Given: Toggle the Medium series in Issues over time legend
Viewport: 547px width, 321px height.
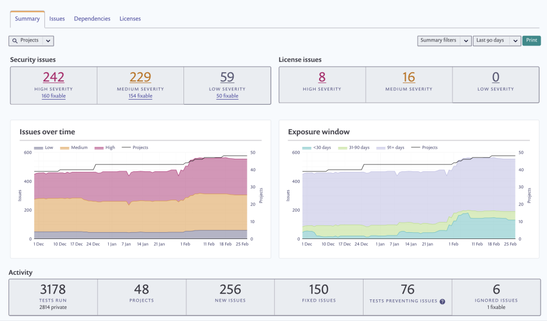Looking at the screenshot, I should point(74,148).
